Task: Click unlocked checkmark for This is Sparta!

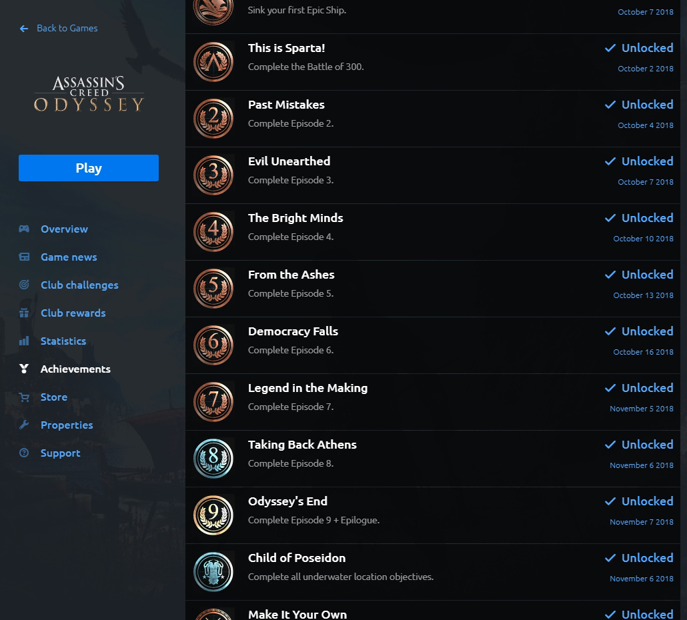Action: coord(610,48)
